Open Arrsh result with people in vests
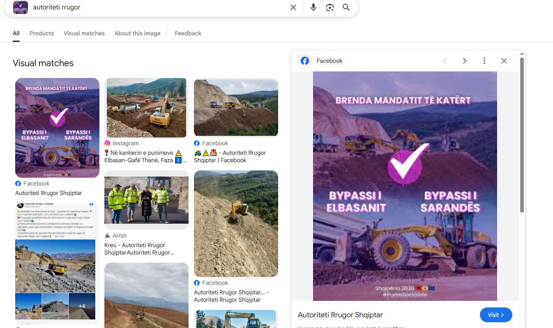553x328 pixels. (146, 200)
